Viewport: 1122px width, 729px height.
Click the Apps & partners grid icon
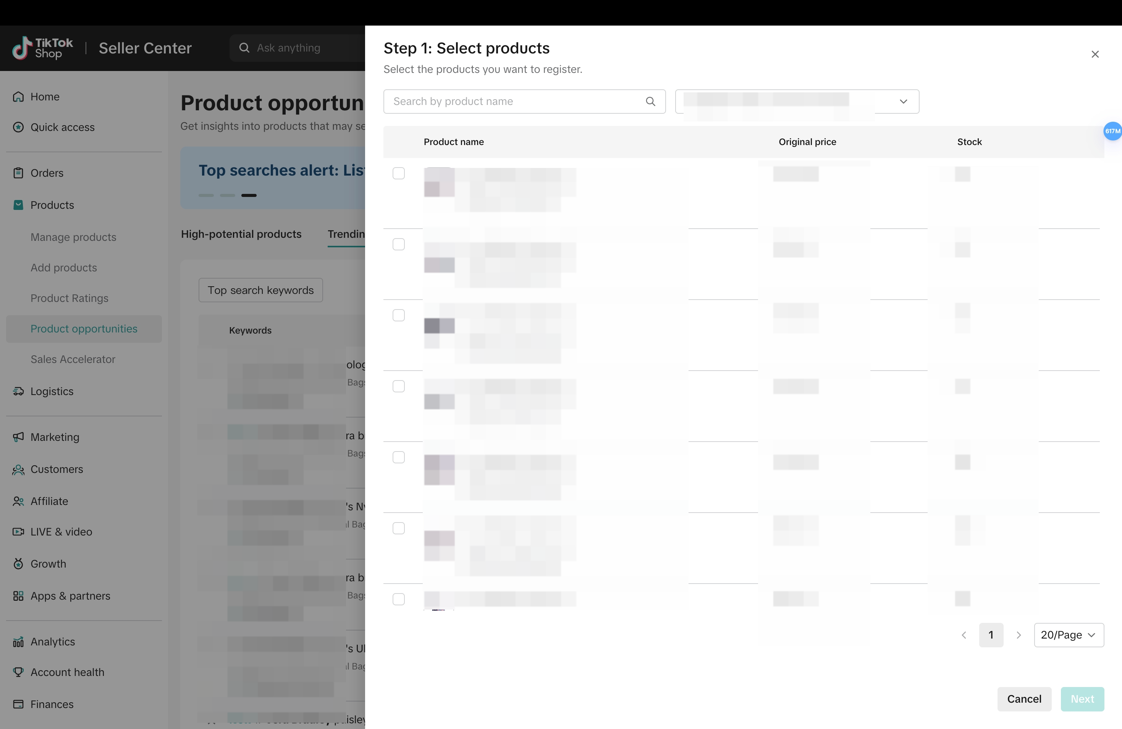[18, 596]
